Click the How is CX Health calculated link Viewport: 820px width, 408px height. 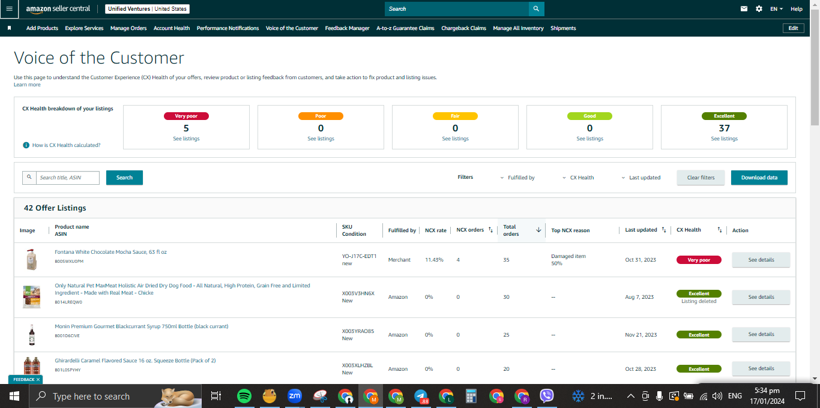click(66, 145)
